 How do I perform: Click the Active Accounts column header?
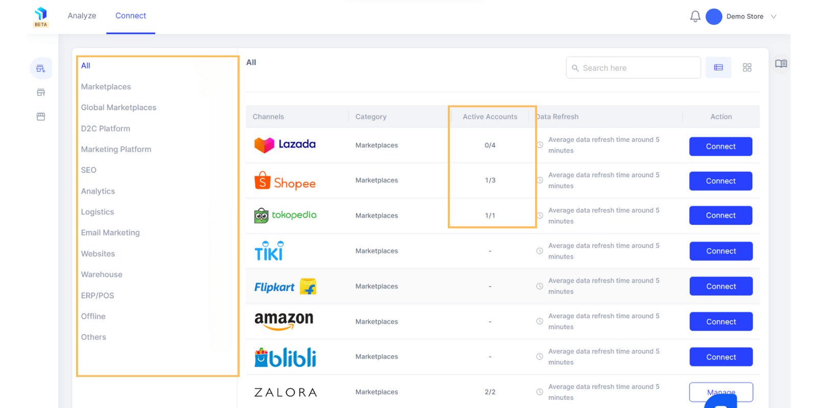click(490, 117)
